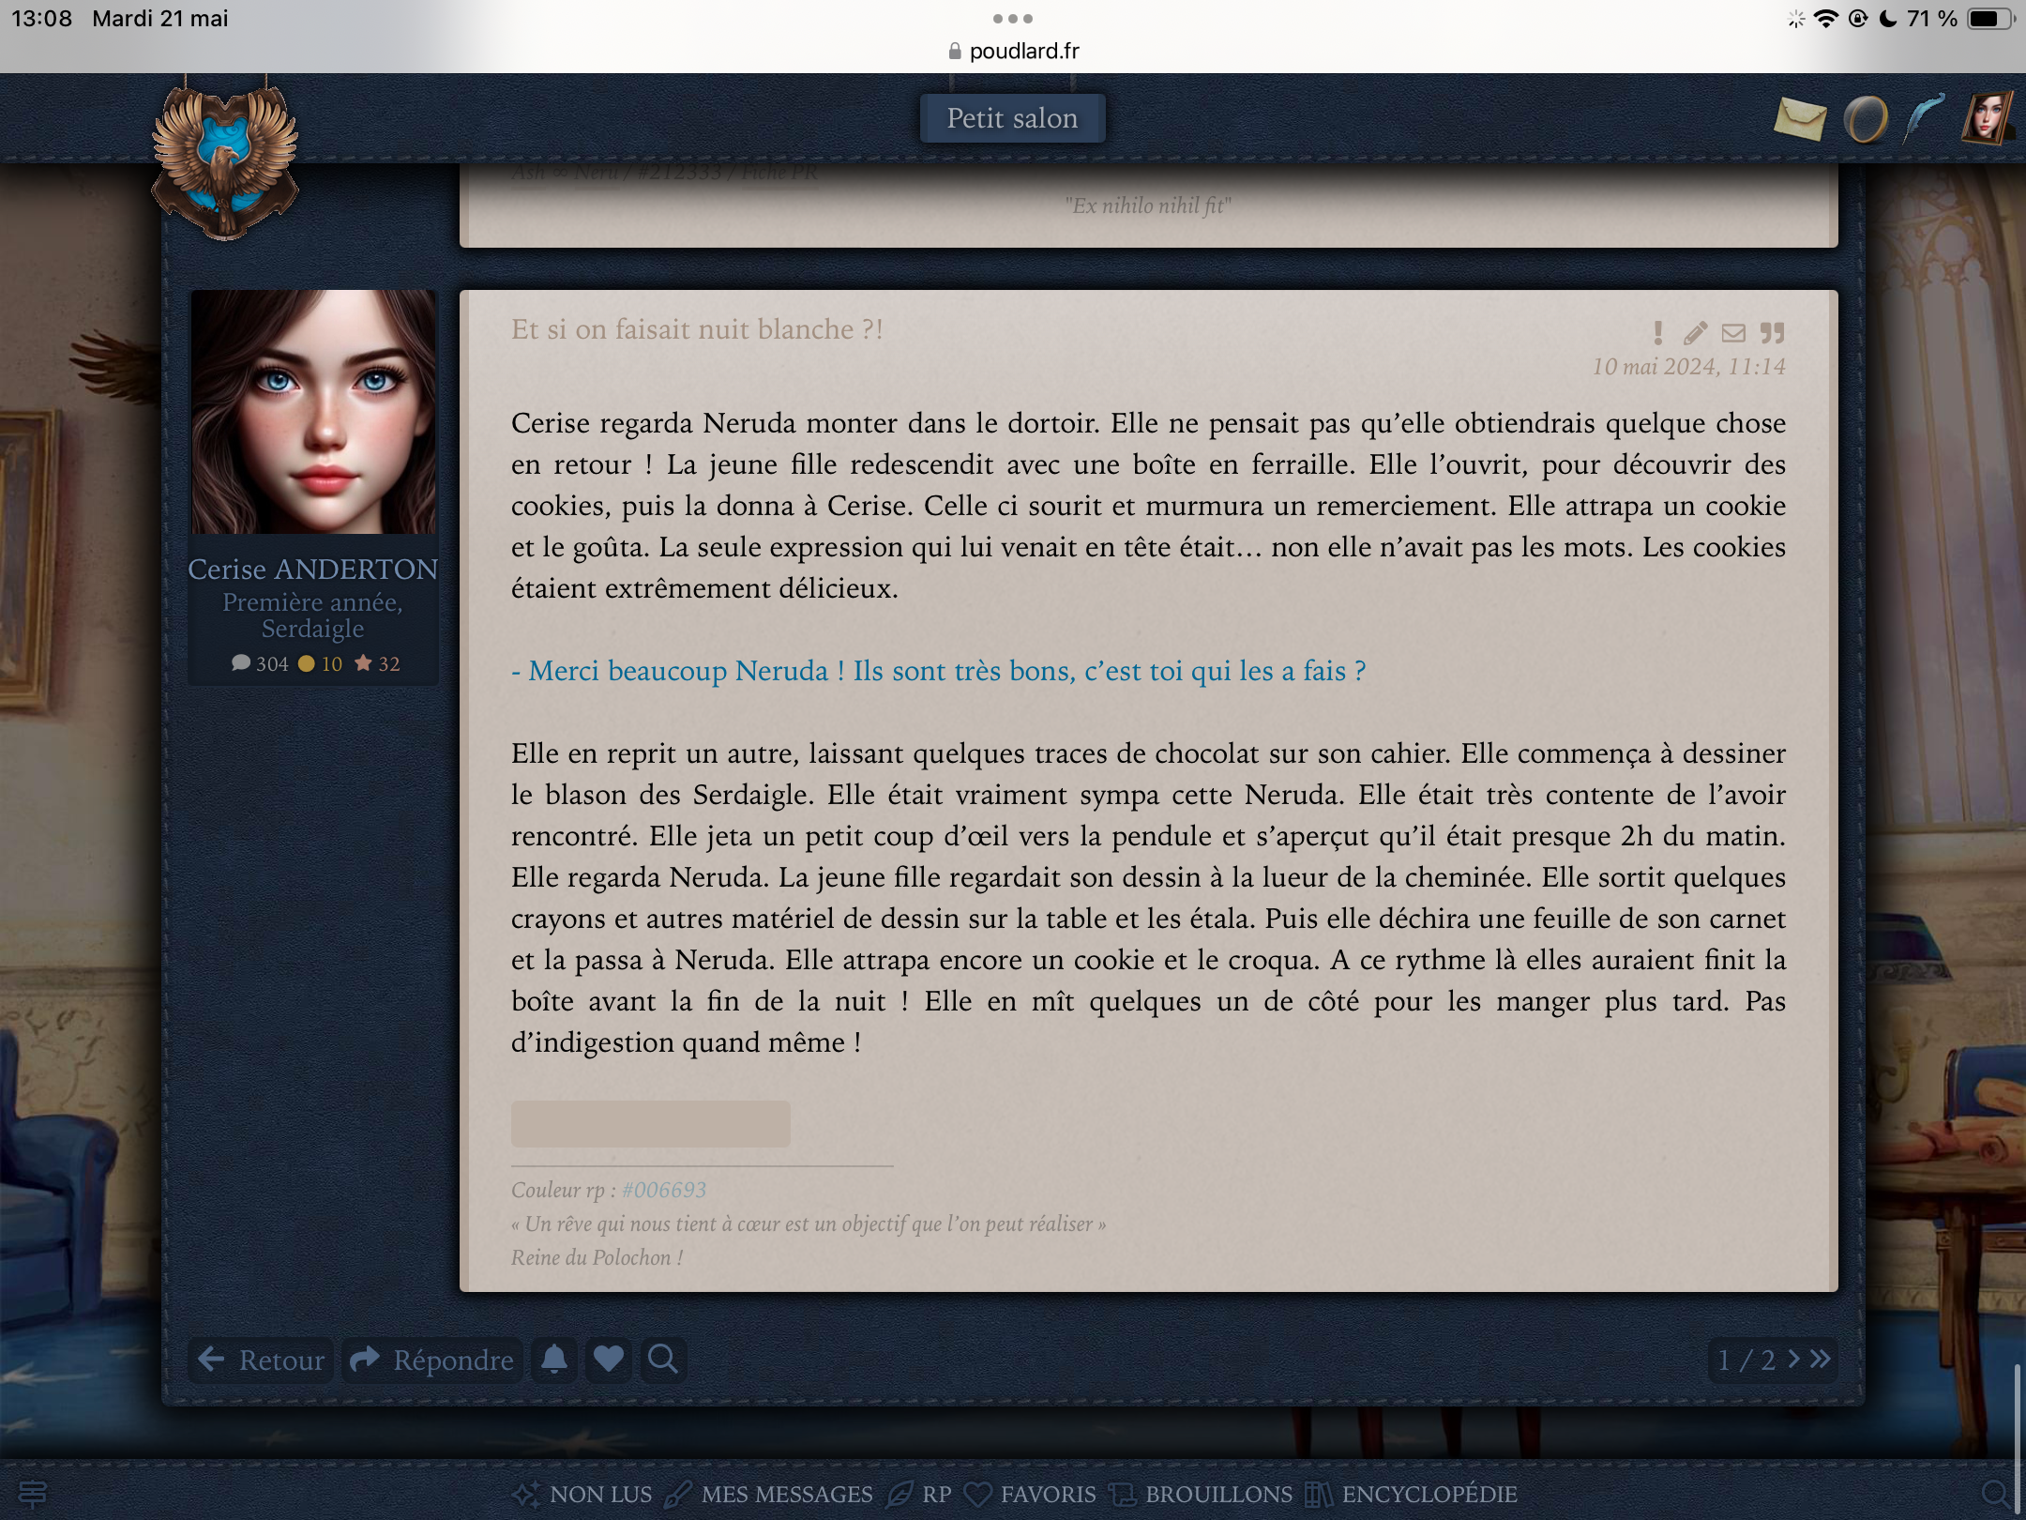Report post with exclamation mark icon
Image resolution: width=2026 pixels, height=1520 pixels.
1657,333
